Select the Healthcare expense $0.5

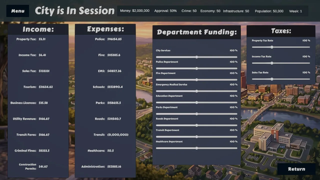click(110, 150)
